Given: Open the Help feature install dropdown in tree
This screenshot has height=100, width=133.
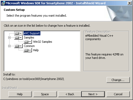Looking at the screenshot, I should [28, 50].
